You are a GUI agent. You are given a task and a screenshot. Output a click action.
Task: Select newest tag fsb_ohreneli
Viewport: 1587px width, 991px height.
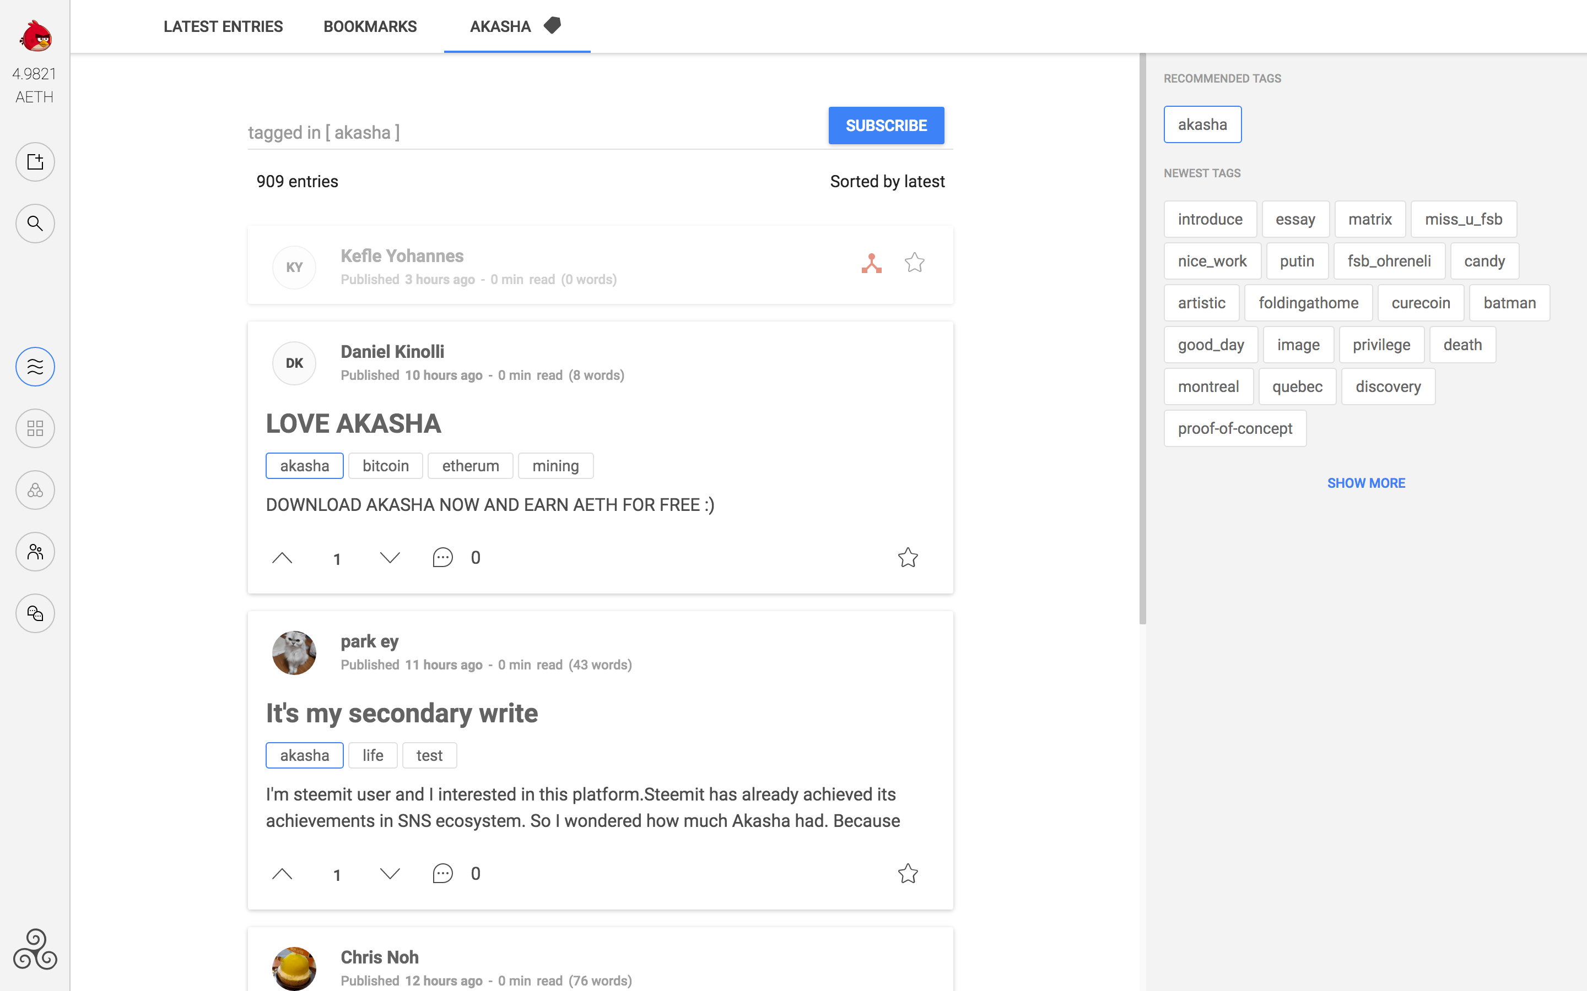click(x=1389, y=261)
